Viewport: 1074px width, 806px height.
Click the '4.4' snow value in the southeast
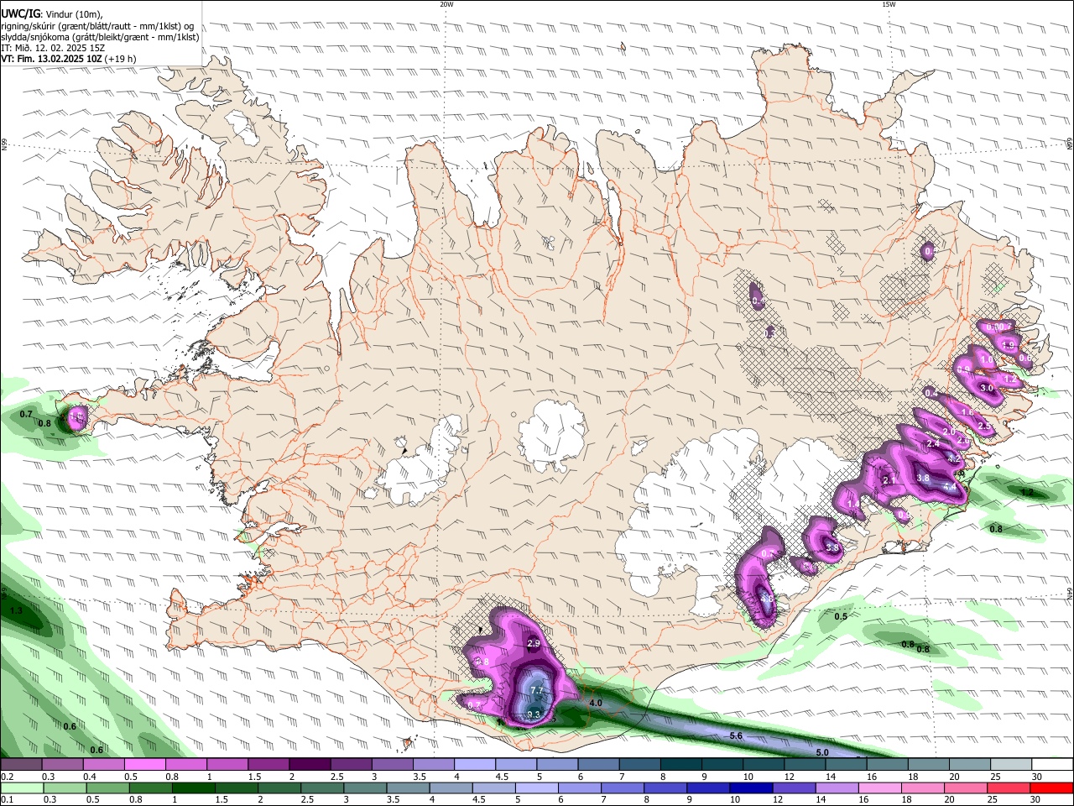(x=950, y=486)
